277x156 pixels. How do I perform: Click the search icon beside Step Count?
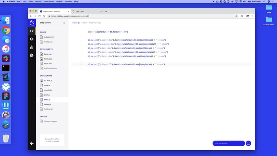(x=64, y=23)
